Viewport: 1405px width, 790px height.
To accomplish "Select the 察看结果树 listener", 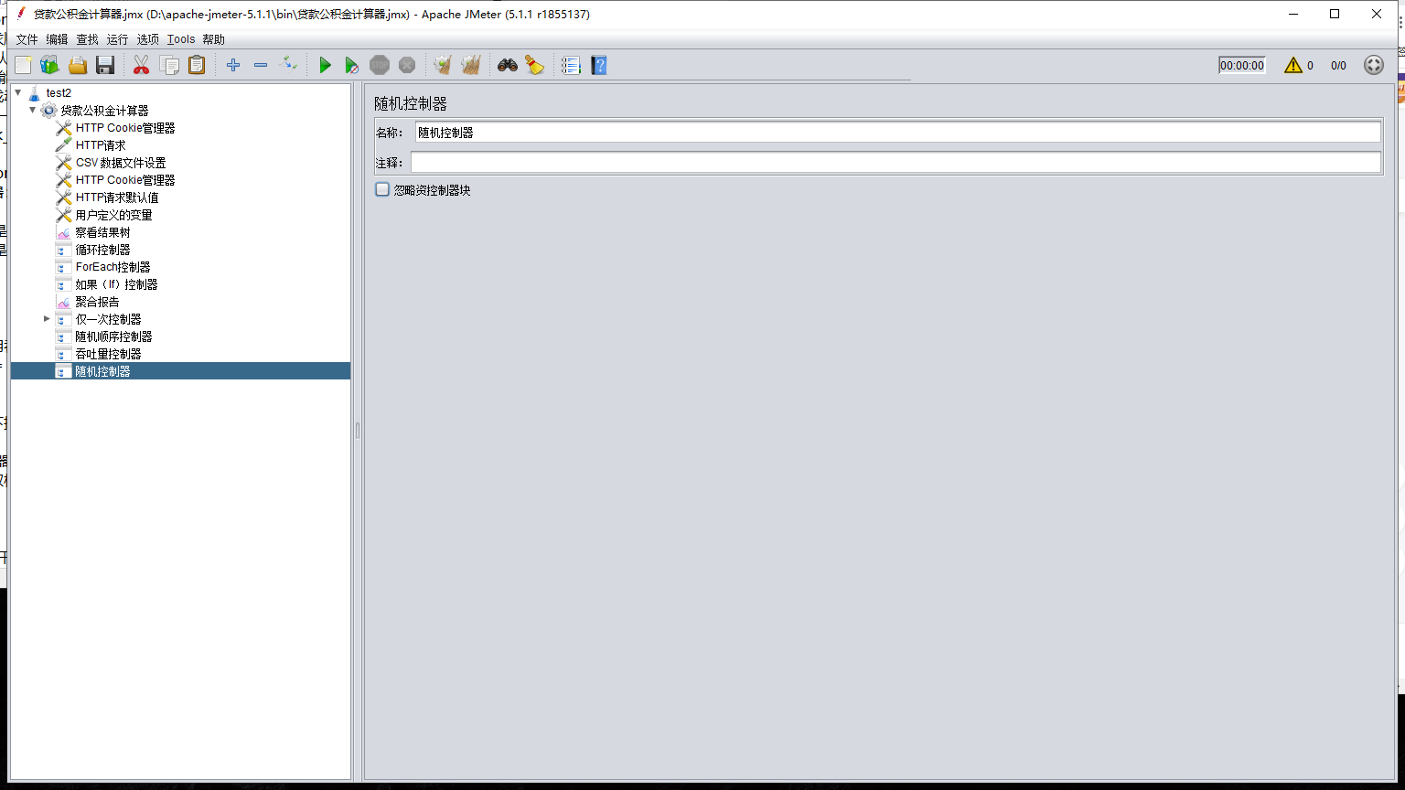I will pos(102,232).
